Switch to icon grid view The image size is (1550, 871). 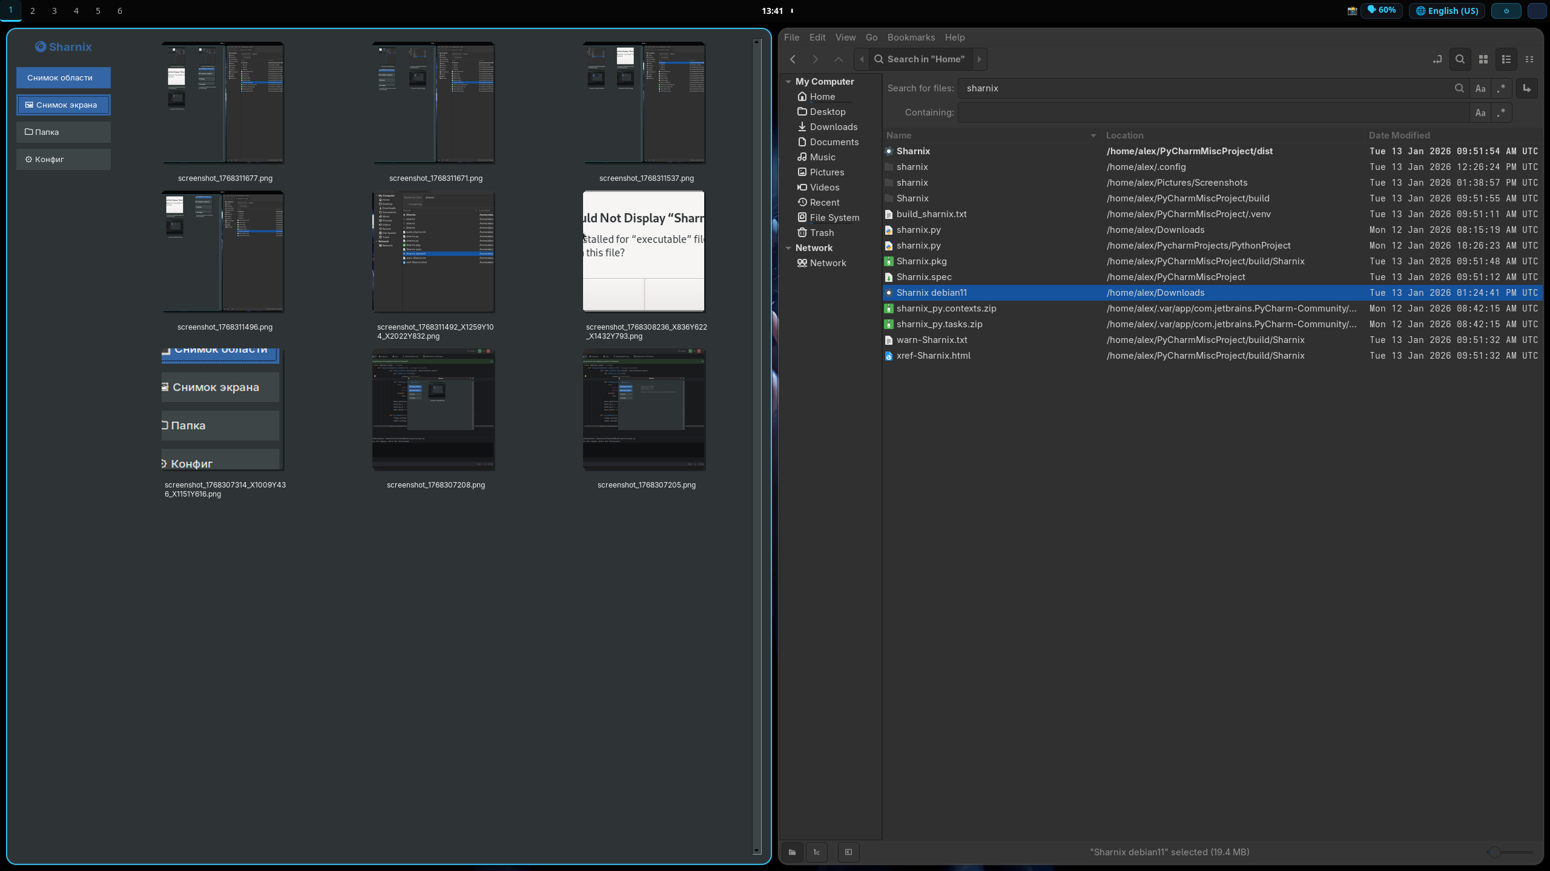1483,59
